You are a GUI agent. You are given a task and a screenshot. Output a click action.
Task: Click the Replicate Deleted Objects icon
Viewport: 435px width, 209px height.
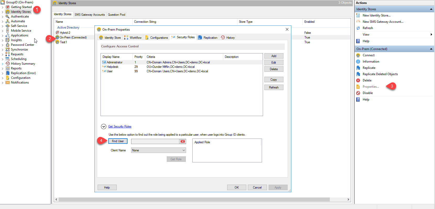click(358, 74)
